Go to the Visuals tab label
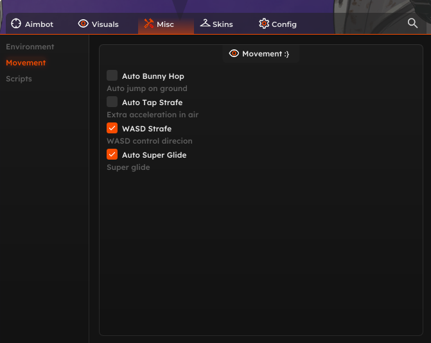The image size is (431, 343). point(105,24)
